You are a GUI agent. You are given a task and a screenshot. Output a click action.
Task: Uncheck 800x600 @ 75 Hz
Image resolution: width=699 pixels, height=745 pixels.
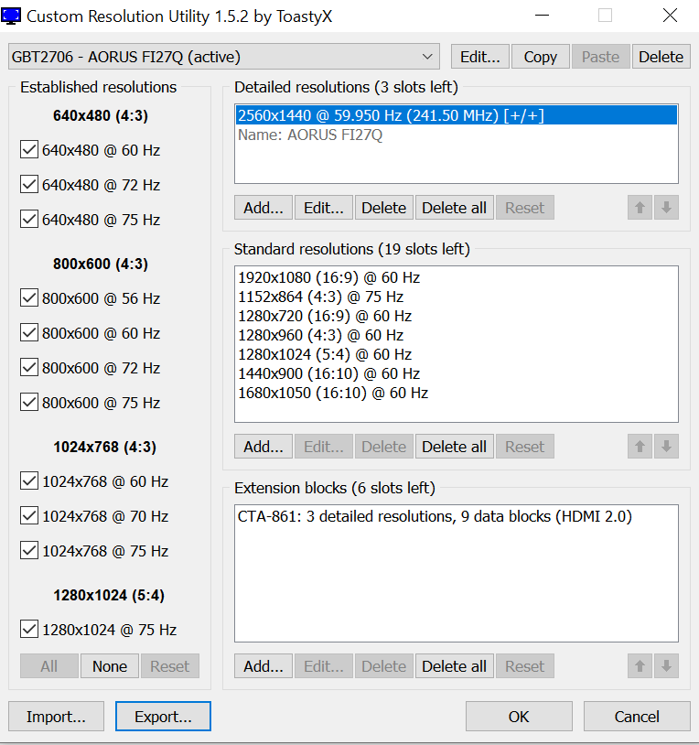coord(29,402)
